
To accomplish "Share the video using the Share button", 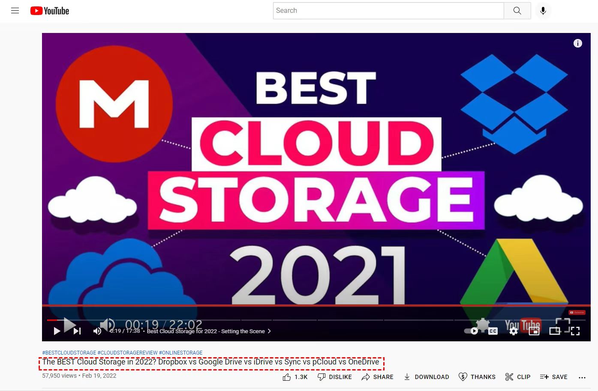I will (377, 377).
